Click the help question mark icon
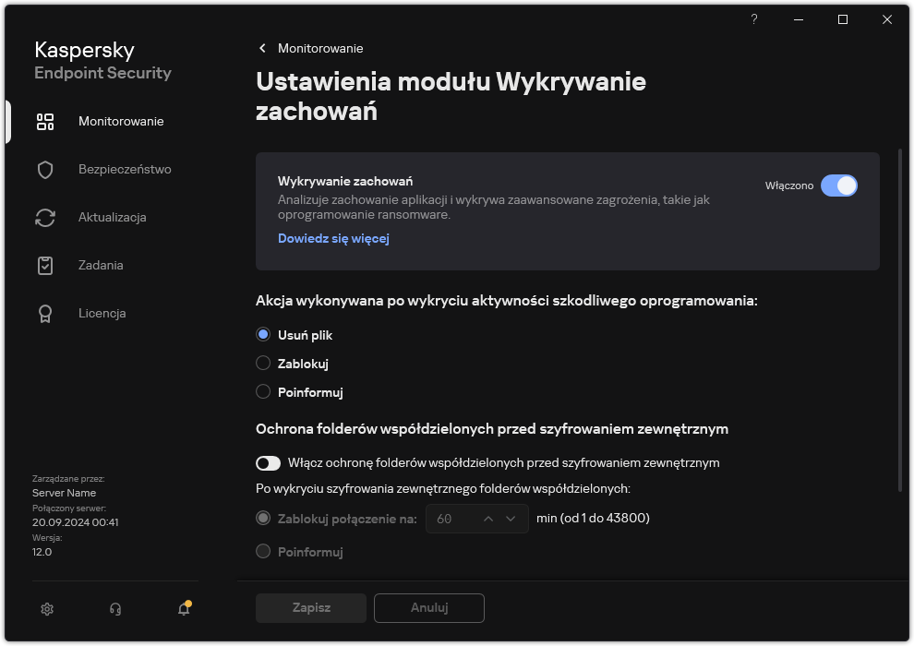914x646 pixels. [x=753, y=19]
